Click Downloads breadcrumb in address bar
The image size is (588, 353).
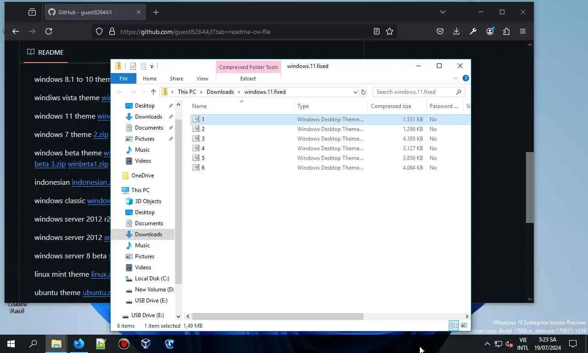pyautogui.click(x=220, y=92)
